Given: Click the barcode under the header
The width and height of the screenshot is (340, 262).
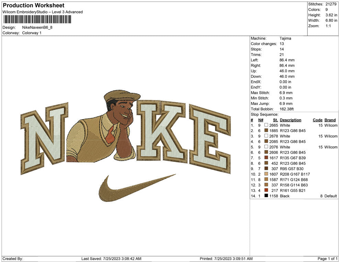Looking at the screenshot, I should (x=37, y=20).
